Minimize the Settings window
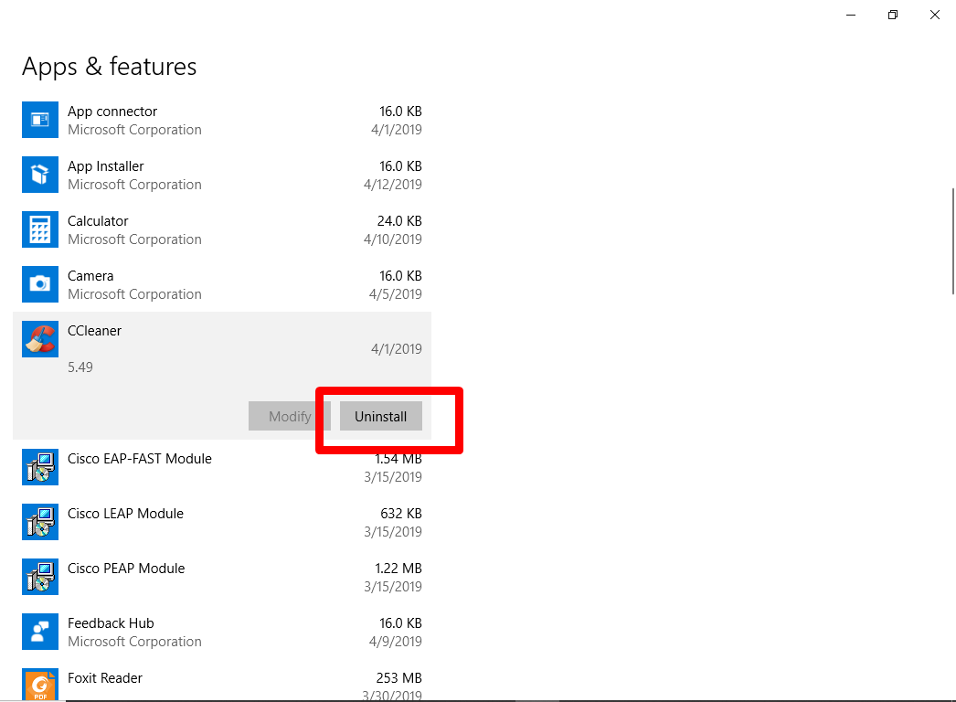This screenshot has width=956, height=702. coord(851,15)
